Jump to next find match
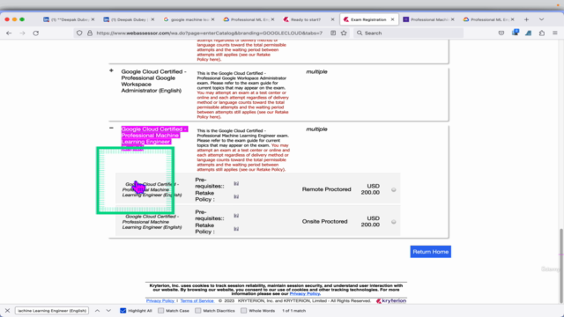The image size is (564, 317). 108,311
